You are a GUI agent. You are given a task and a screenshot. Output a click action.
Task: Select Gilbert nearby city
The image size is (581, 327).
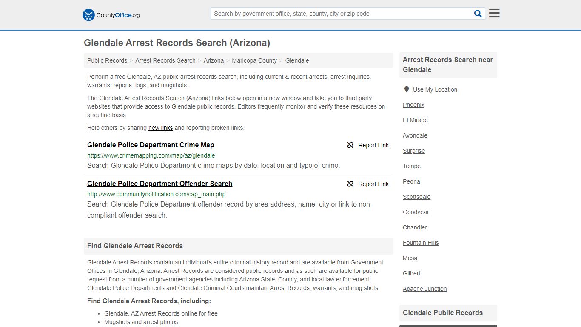(411, 273)
